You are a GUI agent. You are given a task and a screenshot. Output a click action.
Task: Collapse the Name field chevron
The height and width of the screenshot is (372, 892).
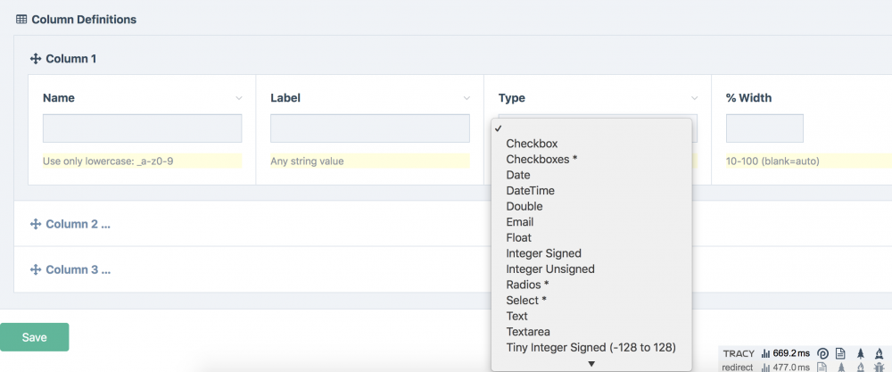(239, 98)
